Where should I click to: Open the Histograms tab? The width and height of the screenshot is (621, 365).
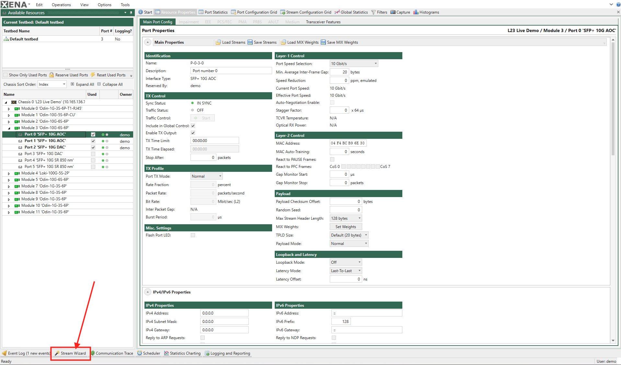point(426,12)
